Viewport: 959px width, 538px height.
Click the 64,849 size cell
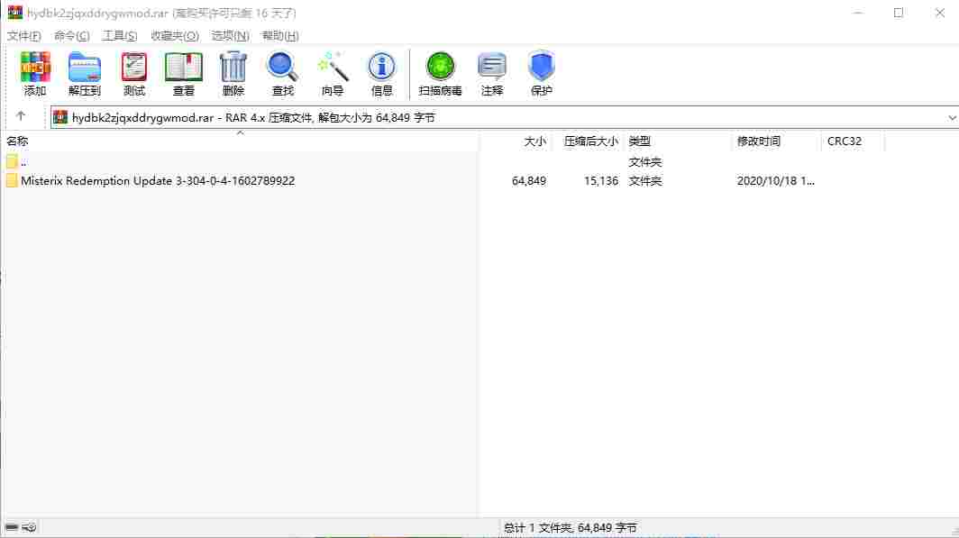point(529,180)
